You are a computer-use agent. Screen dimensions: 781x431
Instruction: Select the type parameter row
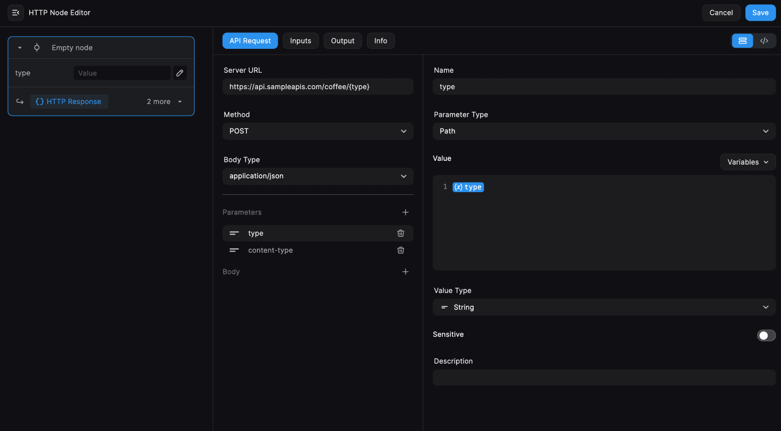pyautogui.click(x=318, y=234)
